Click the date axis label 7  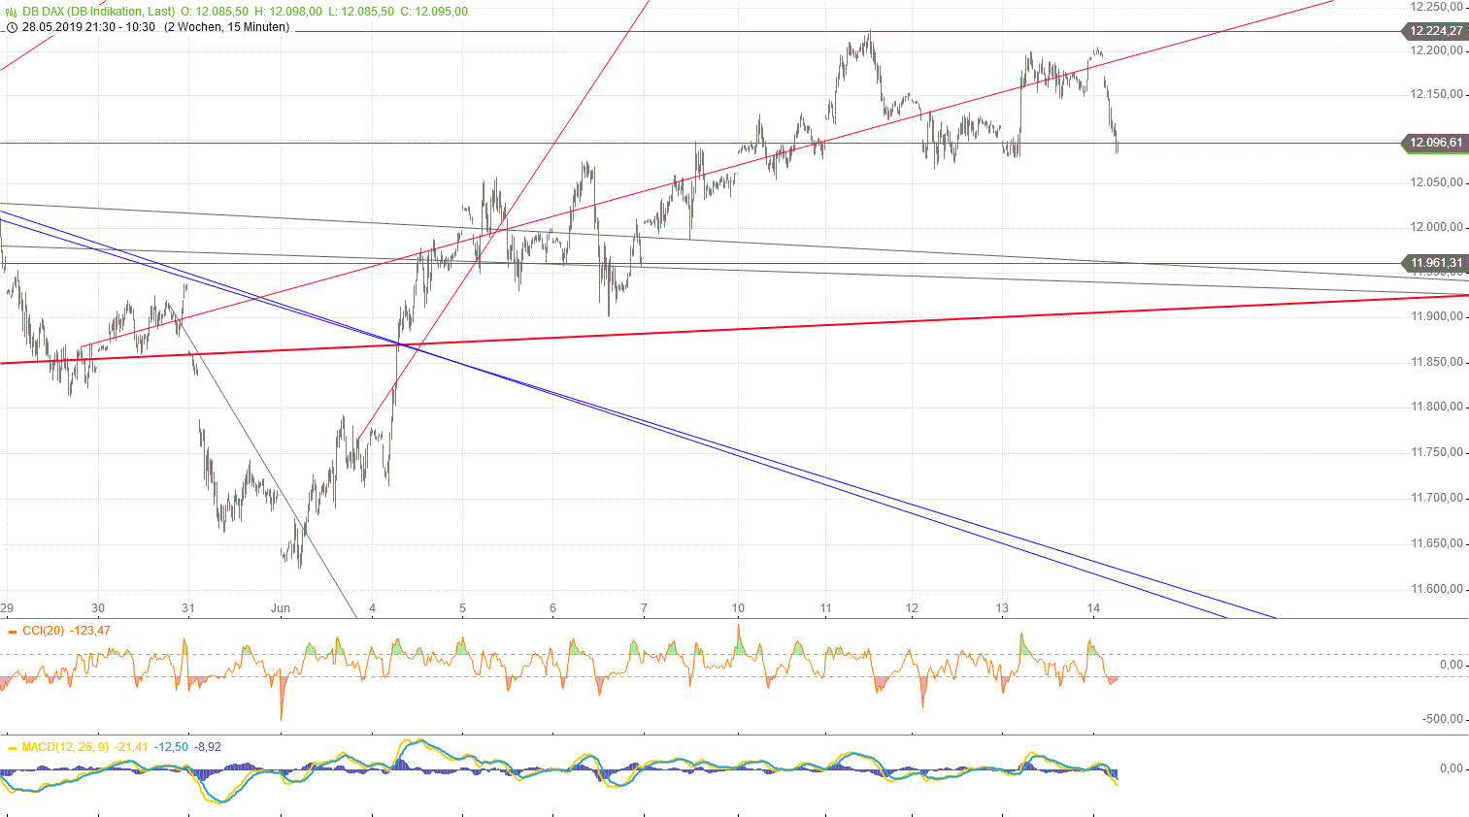pyautogui.click(x=644, y=608)
